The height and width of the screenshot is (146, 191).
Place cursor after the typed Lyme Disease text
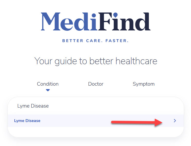49,106
